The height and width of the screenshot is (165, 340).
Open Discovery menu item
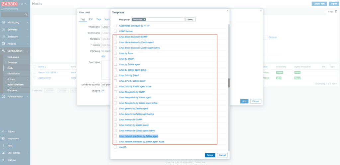12,90
